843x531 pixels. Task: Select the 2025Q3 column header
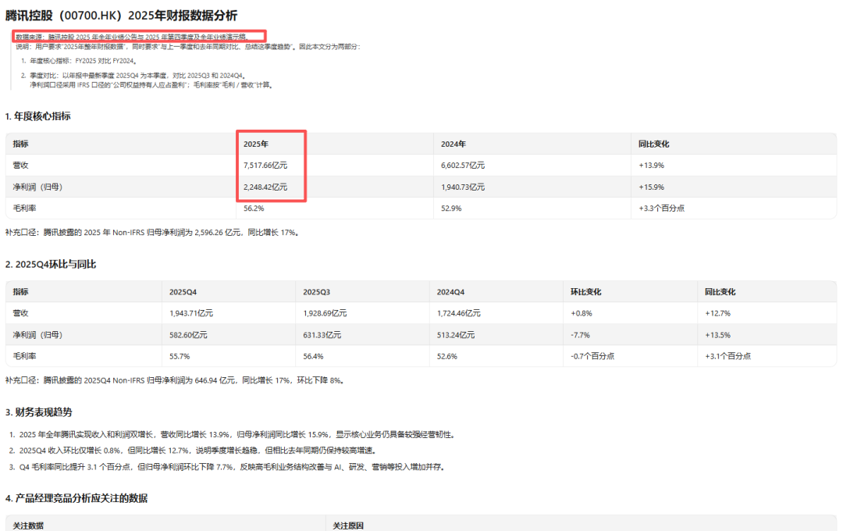coord(317,291)
